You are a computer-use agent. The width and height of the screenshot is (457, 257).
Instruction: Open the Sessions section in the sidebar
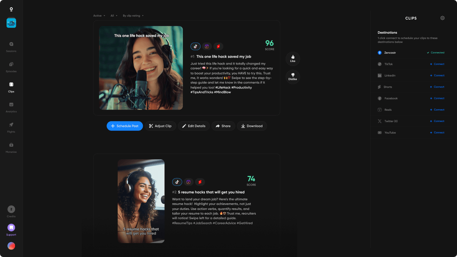click(11, 46)
